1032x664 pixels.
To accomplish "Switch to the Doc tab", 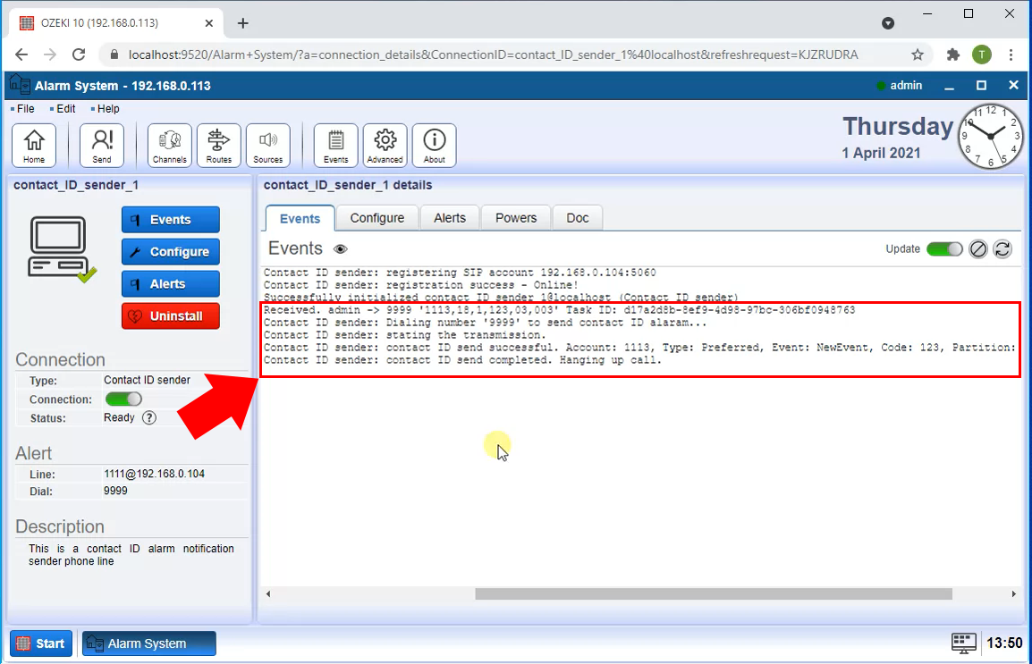I will click(x=578, y=217).
